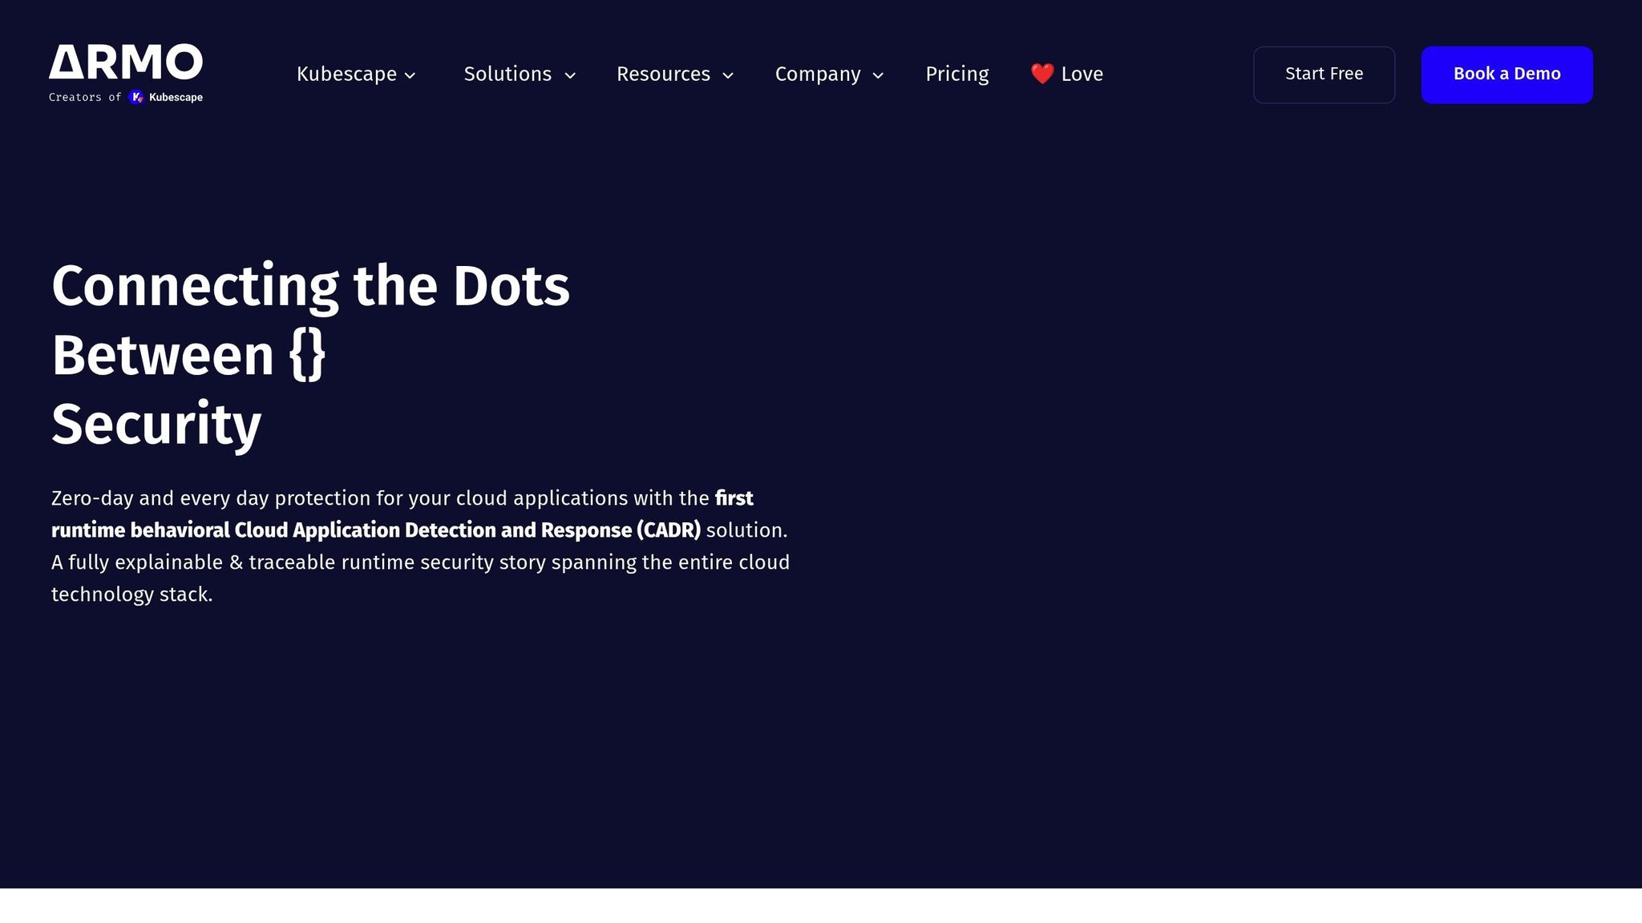
Task: Expand the Solutions dropdown arrow
Action: click(570, 75)
